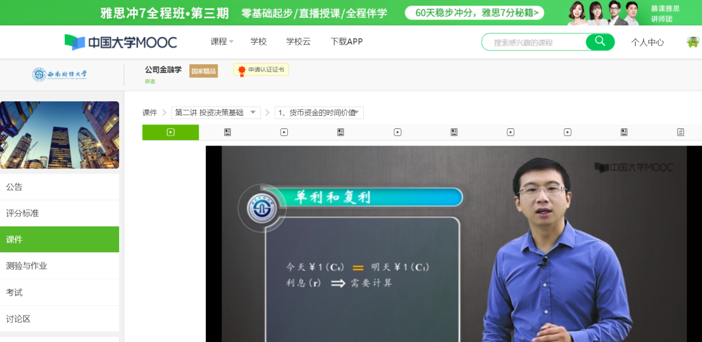Click the 60天稳步冲分 banner button

[474, 13]
